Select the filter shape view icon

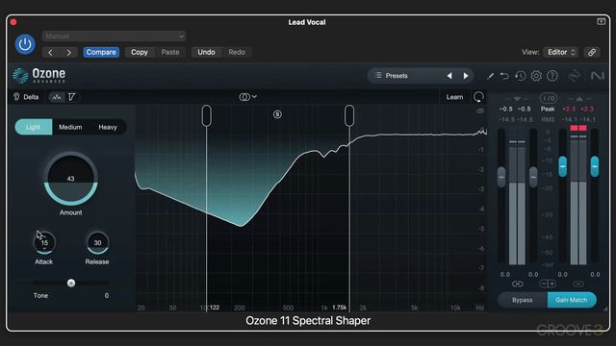[x=71, y=97]
